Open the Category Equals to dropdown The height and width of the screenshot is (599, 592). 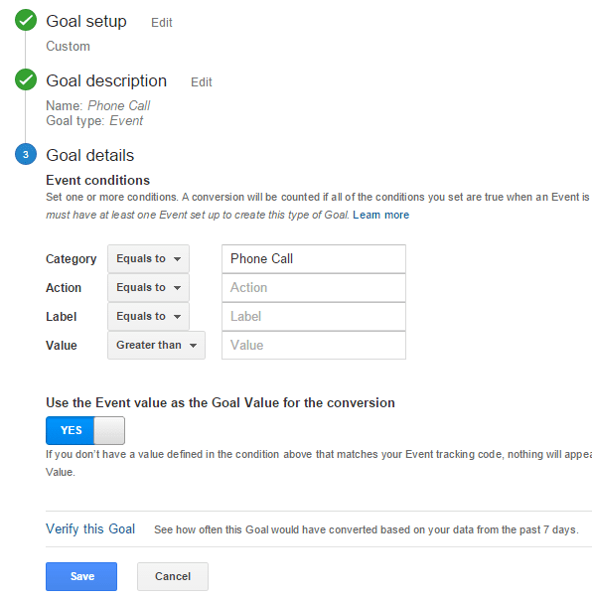148,259
